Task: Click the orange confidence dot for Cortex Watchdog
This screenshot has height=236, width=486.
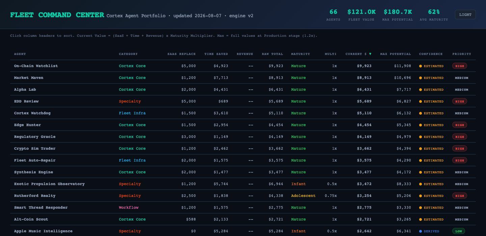Action: pos(421,113)
